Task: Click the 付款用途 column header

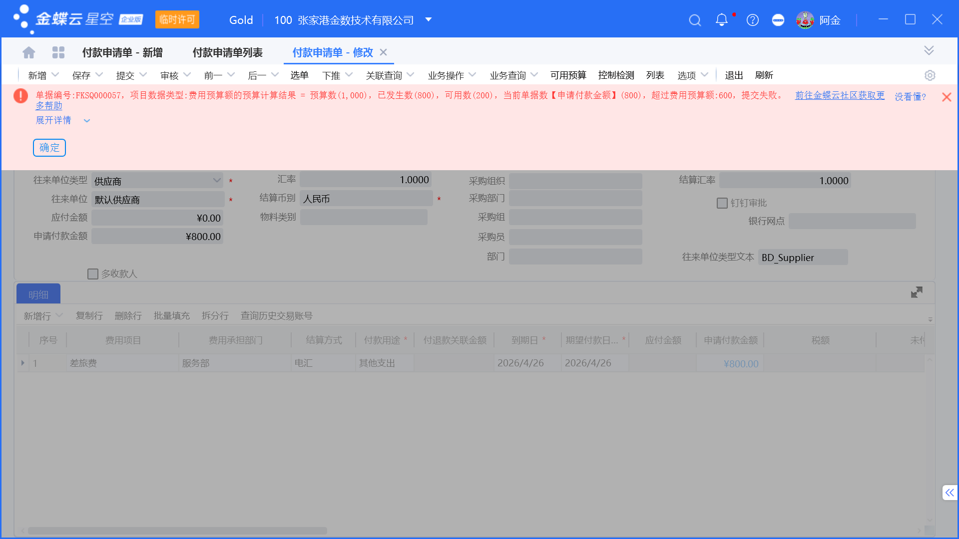Action: (x=385, y=340)
